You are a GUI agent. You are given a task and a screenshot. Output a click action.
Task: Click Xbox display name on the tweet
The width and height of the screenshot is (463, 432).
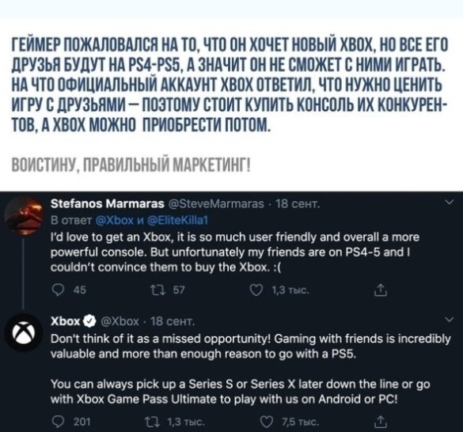click(x=66, y=321)
